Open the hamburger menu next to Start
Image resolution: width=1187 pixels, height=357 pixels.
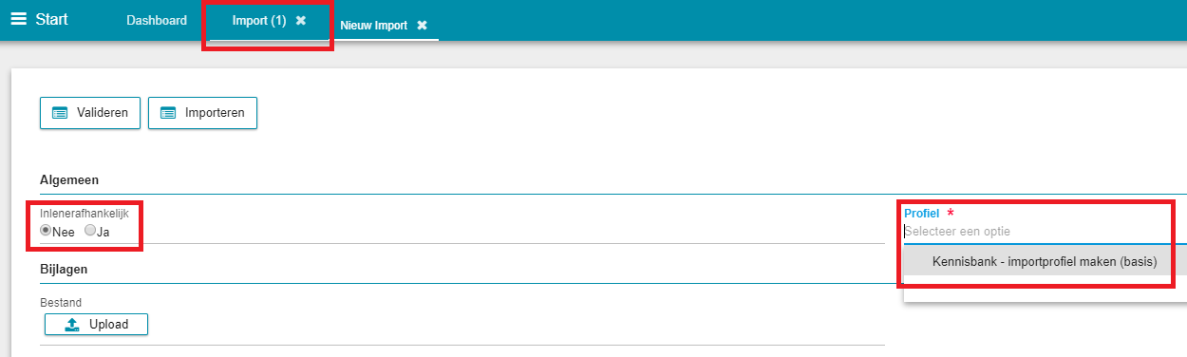[x=18, y=19]
